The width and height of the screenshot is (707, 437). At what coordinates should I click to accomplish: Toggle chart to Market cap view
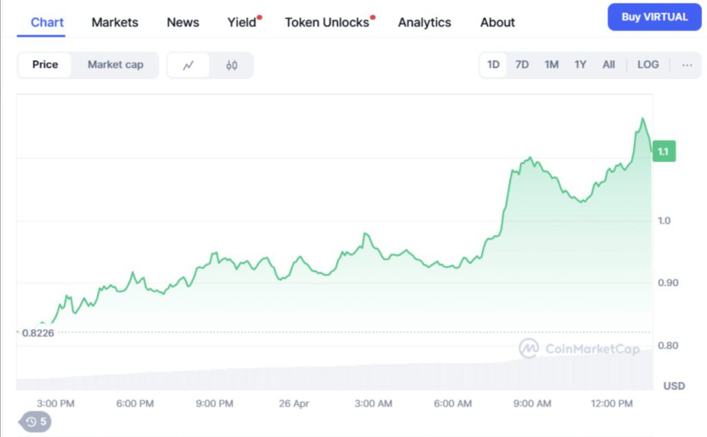coord(115,65)
